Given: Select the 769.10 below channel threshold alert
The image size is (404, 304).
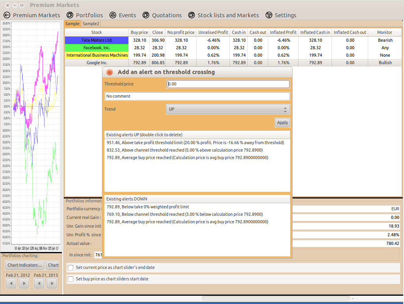Looking at the screenshot, I should click(197, 214).
